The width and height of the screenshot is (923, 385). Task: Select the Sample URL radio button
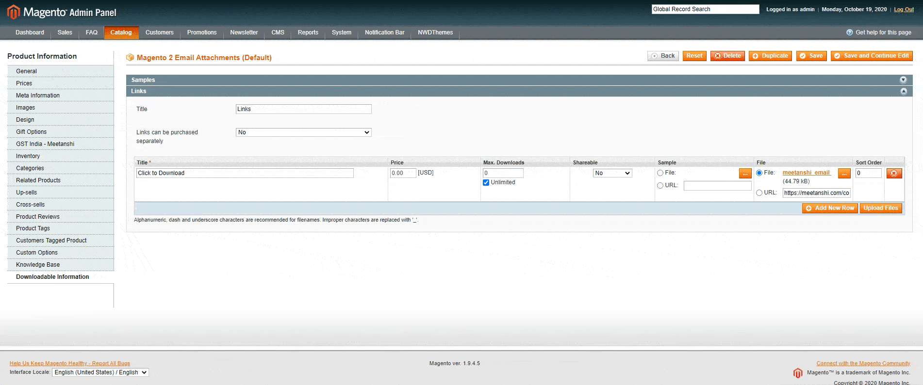(x=660, y=185)
